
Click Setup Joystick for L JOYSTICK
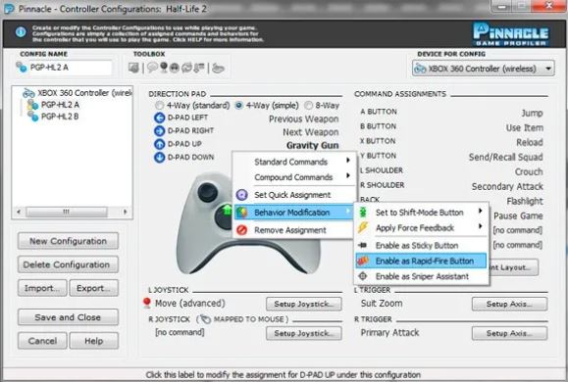[x=304, y=304]
